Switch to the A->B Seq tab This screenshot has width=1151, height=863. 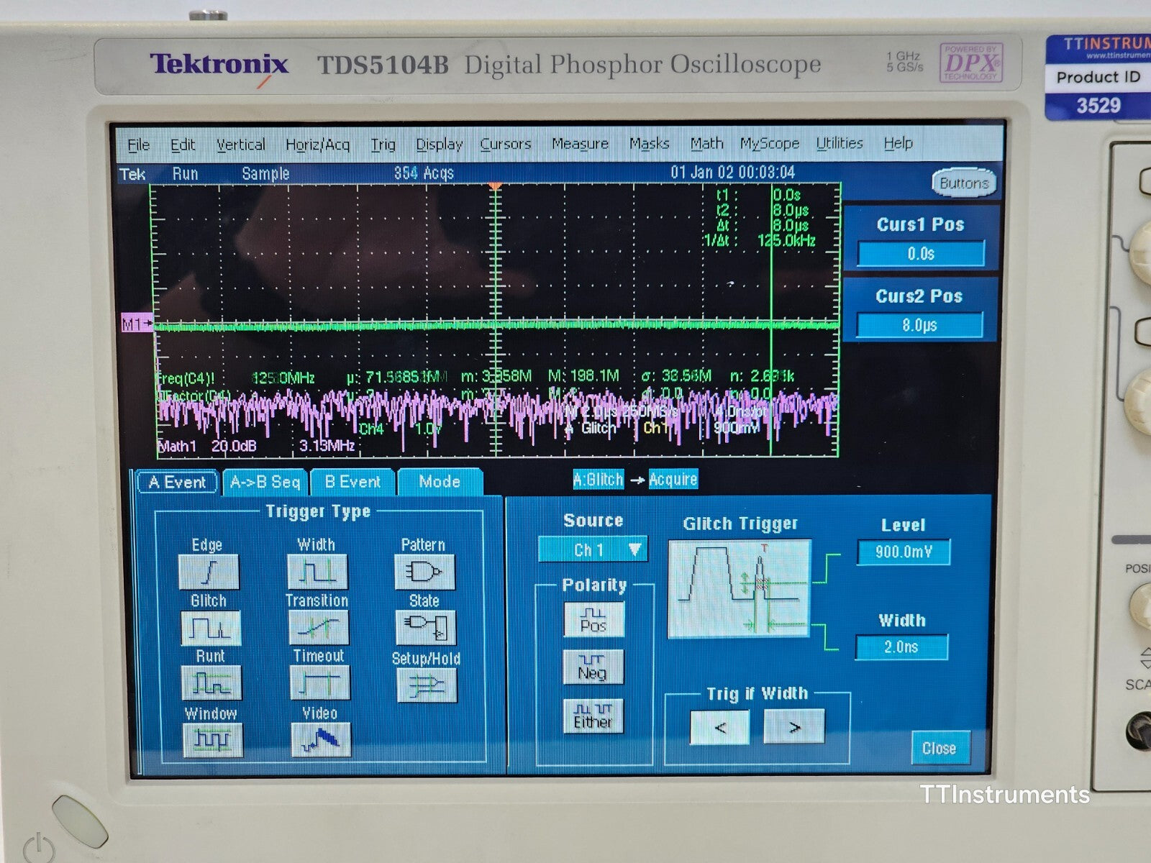tap(265, 482)
